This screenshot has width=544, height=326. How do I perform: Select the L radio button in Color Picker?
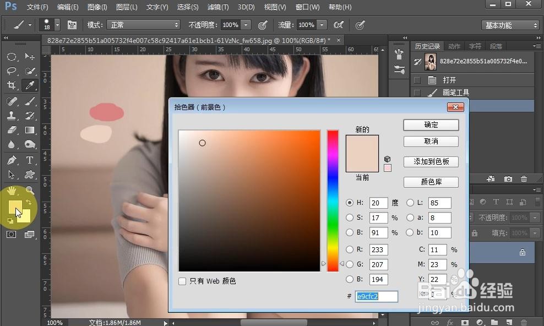[411, 203]
